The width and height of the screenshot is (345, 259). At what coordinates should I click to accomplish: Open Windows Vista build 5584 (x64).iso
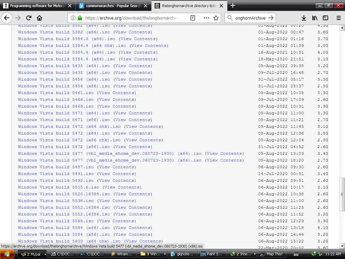(x=64, y=228)
